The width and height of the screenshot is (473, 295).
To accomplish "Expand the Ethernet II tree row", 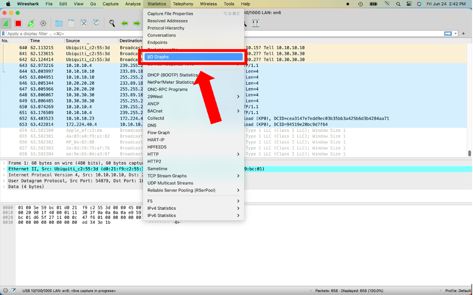I will tap(4, 169).
